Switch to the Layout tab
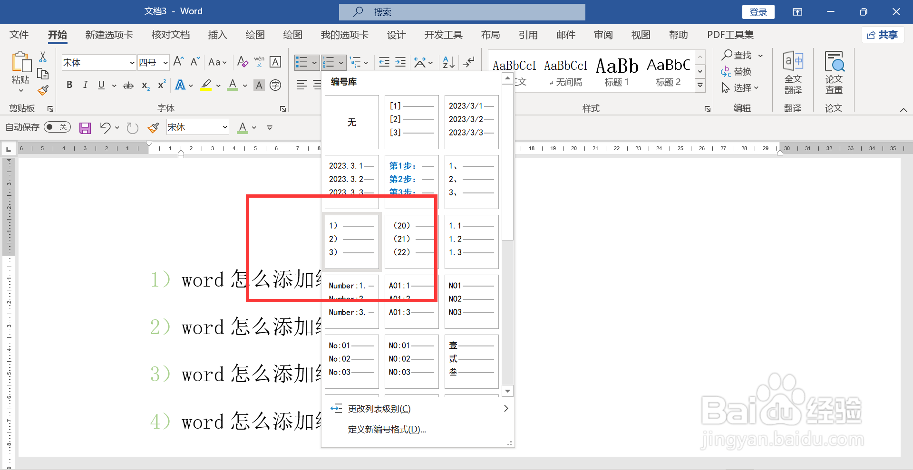 [490, 35]
